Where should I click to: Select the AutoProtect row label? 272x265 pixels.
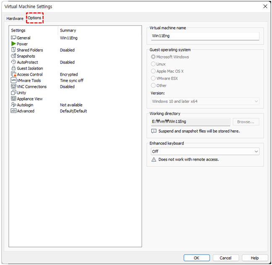coord(27,62)
